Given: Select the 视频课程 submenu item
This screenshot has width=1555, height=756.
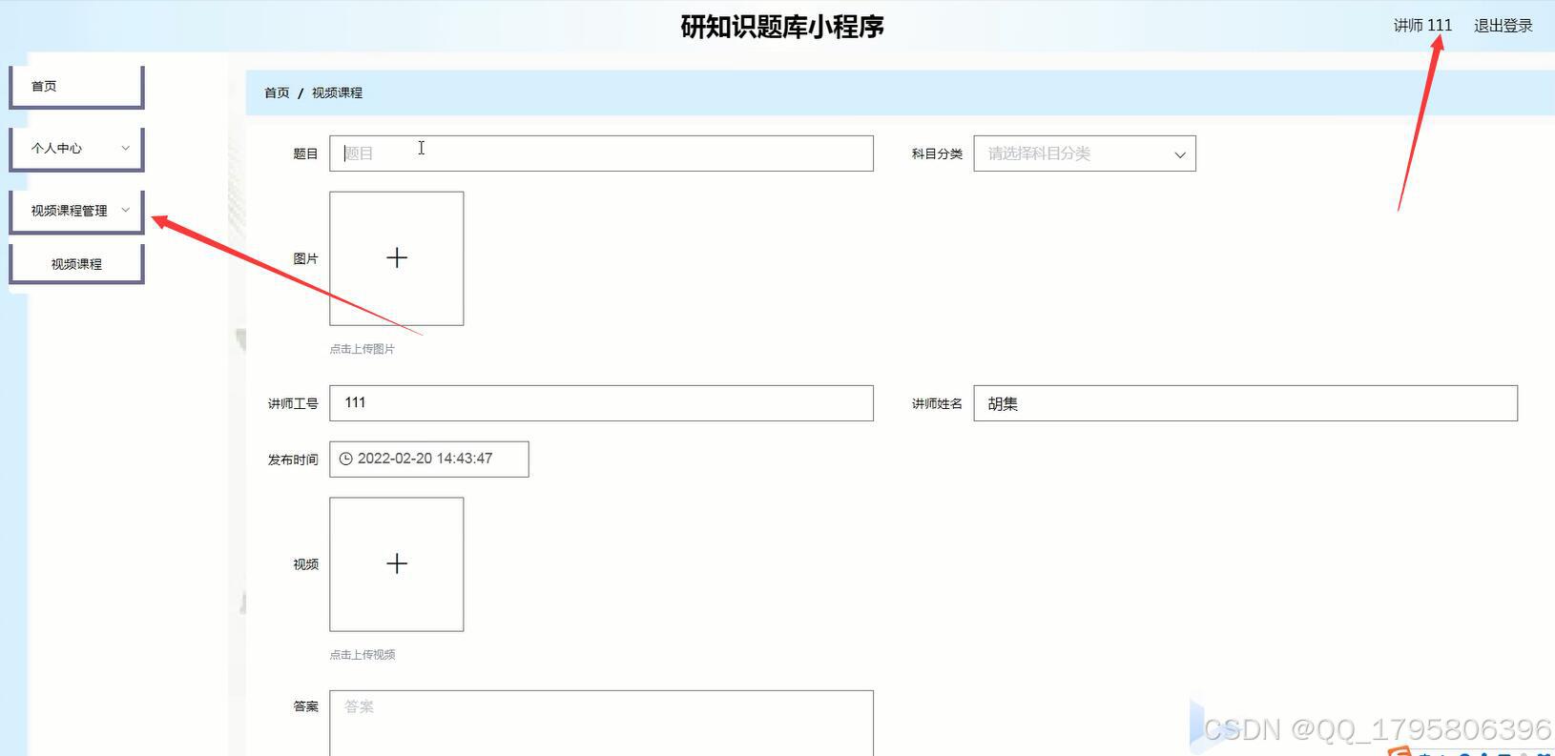Looking at the screenshot, I should [76, 264].
